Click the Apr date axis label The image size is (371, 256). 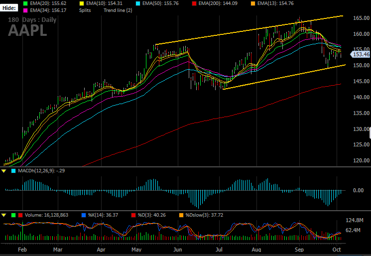pyautogui.click(x=101, y=250)
